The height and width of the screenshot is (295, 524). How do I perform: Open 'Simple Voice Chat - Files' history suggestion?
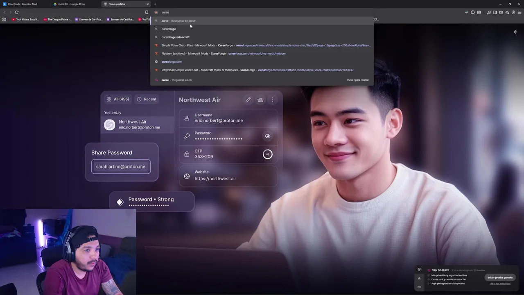click(262, 45)
